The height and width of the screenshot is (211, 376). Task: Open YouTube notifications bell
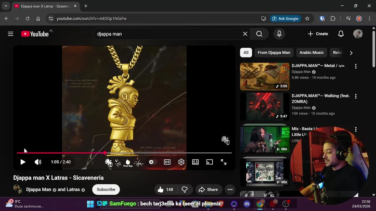tap(341, 34)
